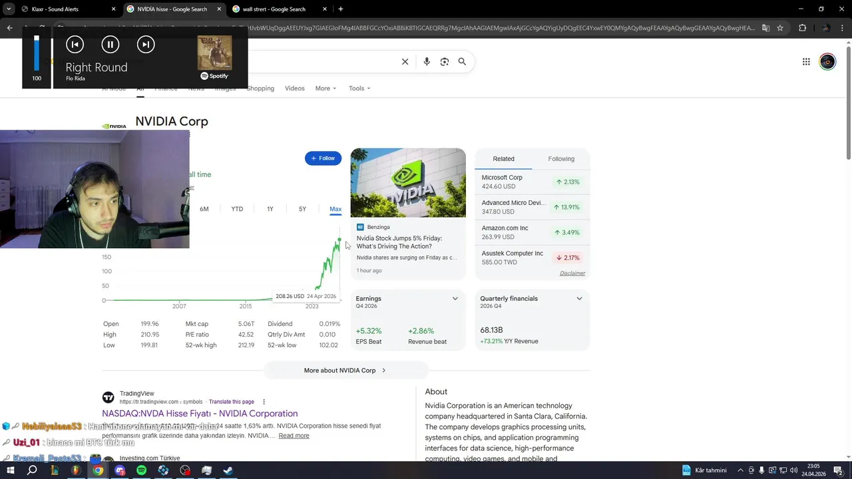Open the Google account avatar
This screenshot has width=852, height=479.
click(x=827, y=62)
